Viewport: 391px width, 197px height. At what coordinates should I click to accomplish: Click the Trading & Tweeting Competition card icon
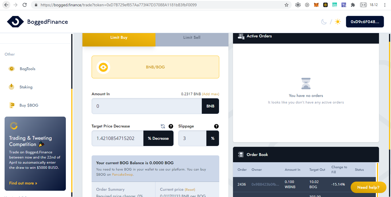click(14, 126)
